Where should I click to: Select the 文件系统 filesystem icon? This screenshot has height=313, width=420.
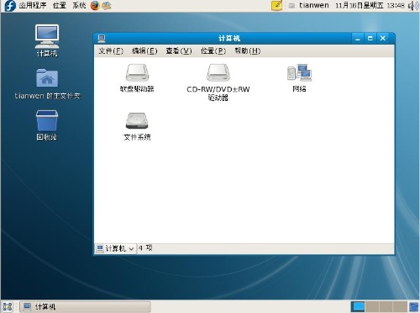click(x=137, y=121)
